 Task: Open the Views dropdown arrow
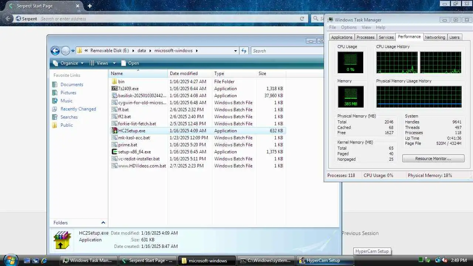pyautogui.click(x=114, y=63)
